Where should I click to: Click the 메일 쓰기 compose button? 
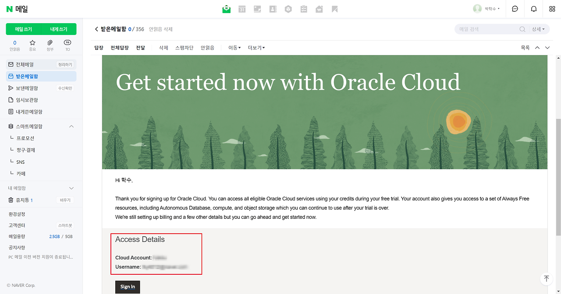24,29
